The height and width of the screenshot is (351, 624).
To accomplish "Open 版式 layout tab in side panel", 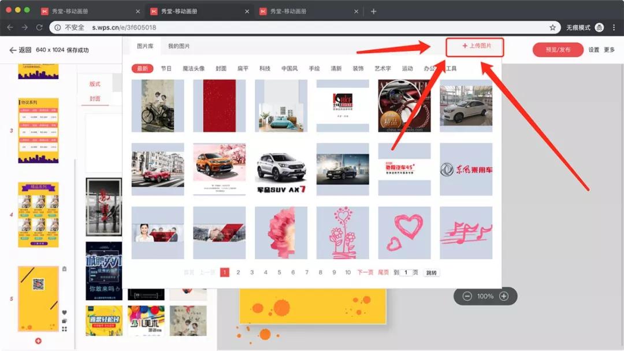I will 95,84.
